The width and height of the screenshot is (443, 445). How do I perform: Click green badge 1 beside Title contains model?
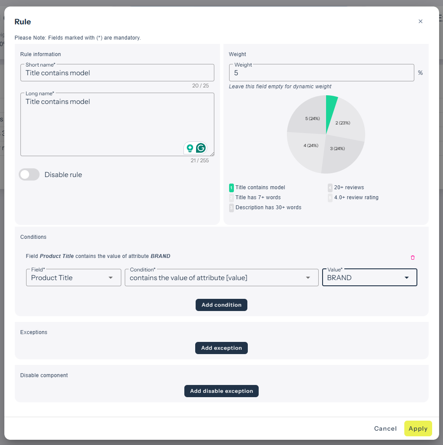click(231, 187)
